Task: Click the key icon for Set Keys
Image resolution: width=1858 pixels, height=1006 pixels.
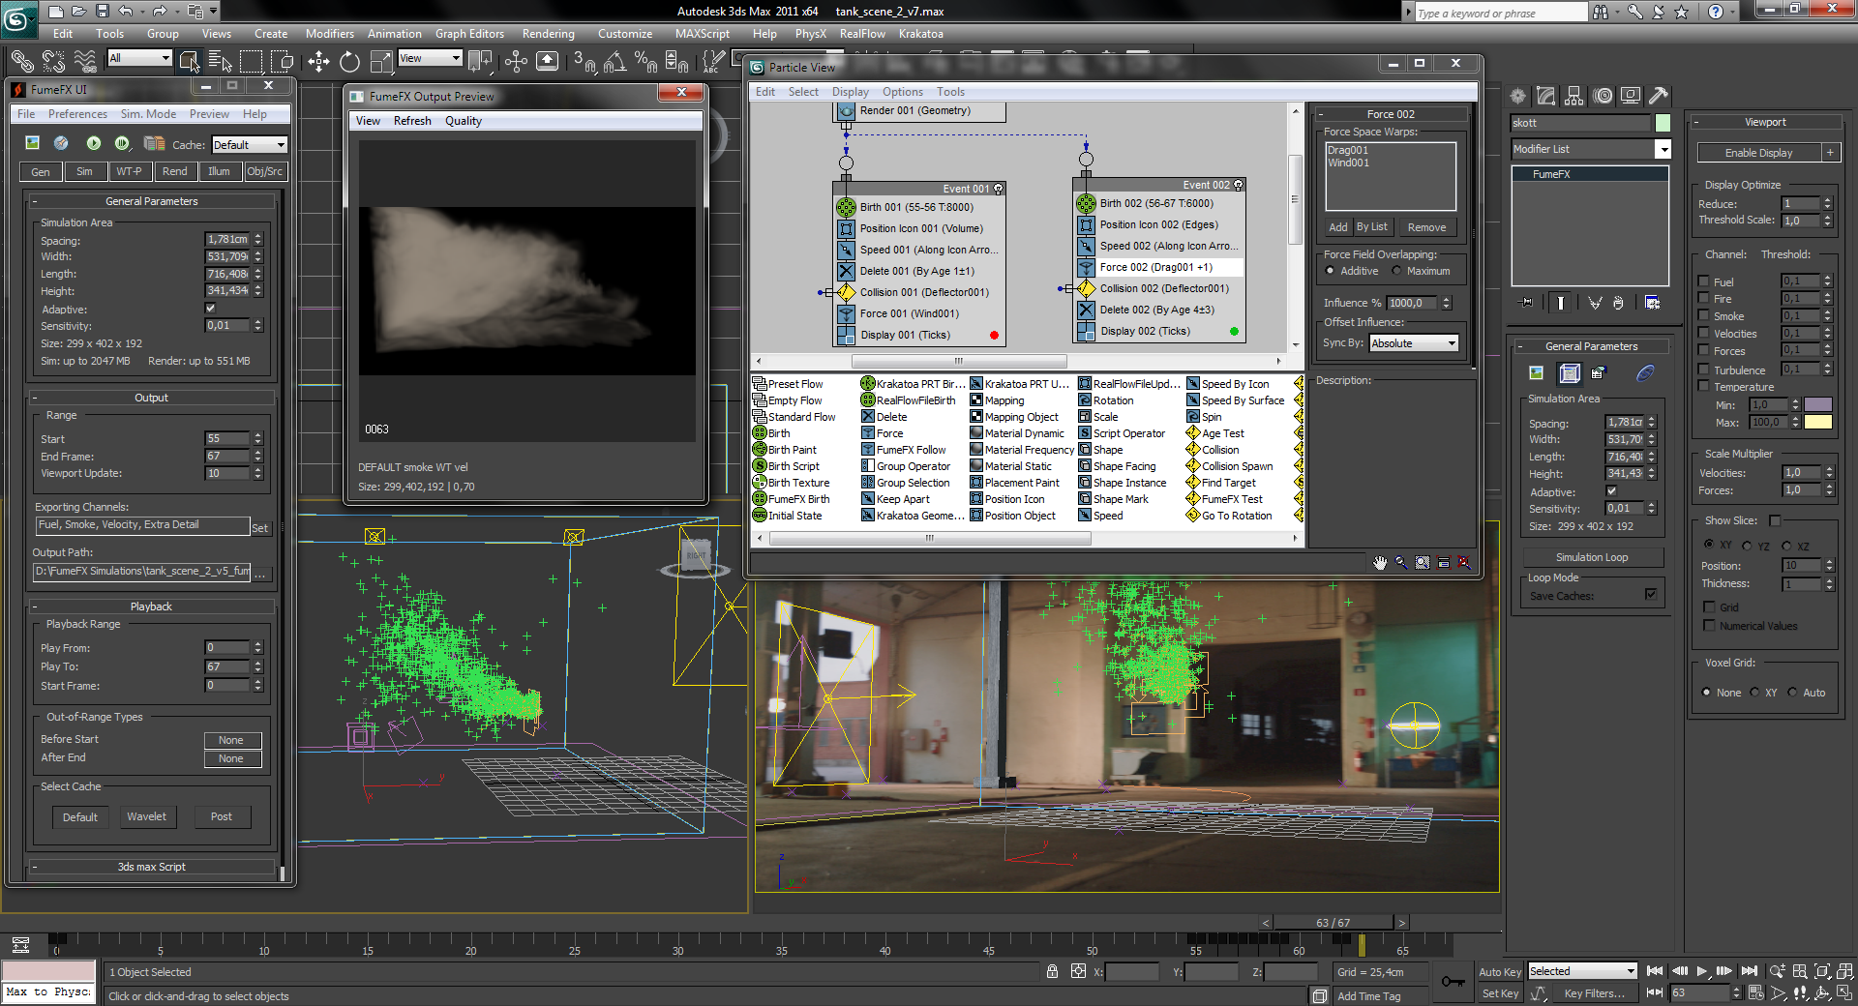Action: 1453,982
